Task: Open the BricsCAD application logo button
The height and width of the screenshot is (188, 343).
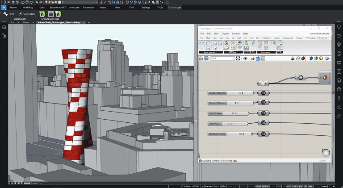Action: coord(4,7)
